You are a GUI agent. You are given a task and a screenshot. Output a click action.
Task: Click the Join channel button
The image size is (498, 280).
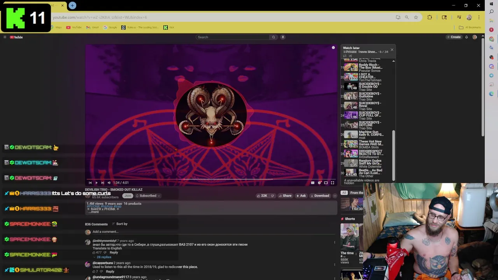click(x=128, y=196)
